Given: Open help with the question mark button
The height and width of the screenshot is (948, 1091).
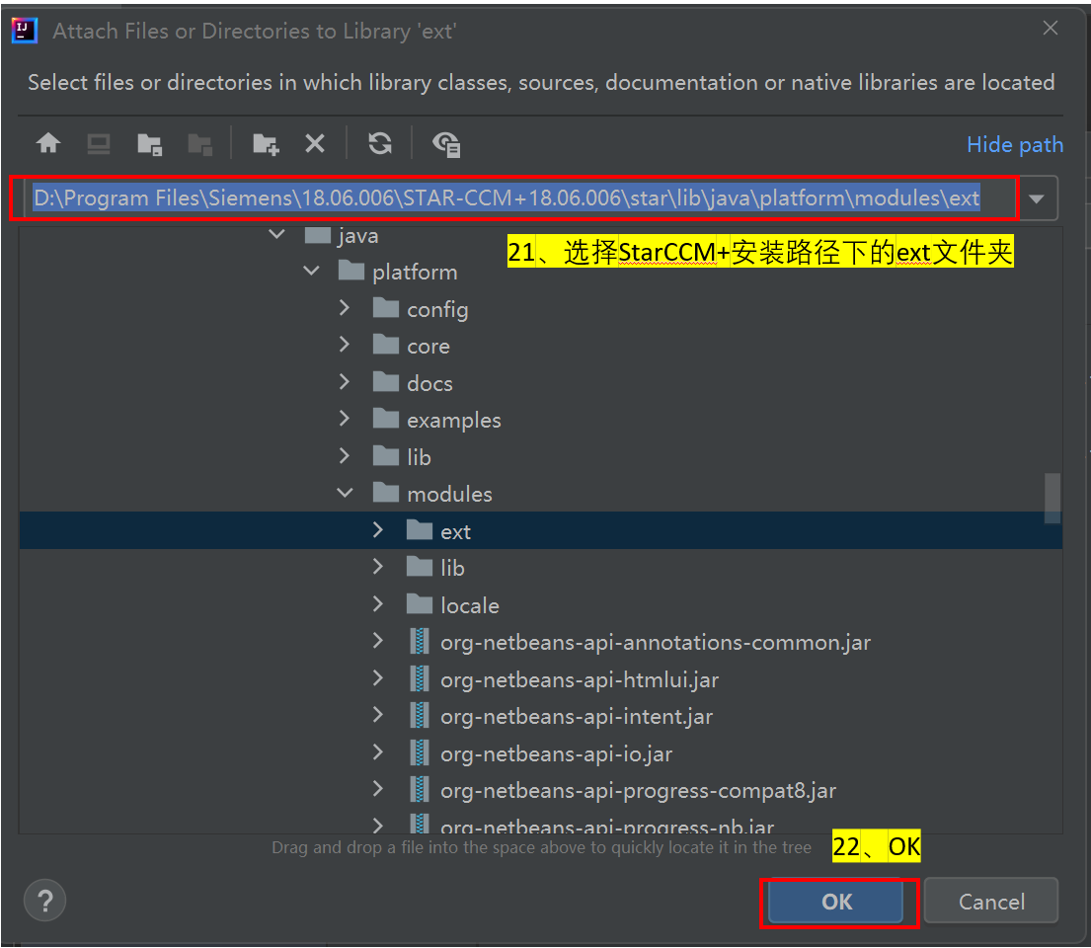Looking at the screenshot, I should click(x=45, y=901).
